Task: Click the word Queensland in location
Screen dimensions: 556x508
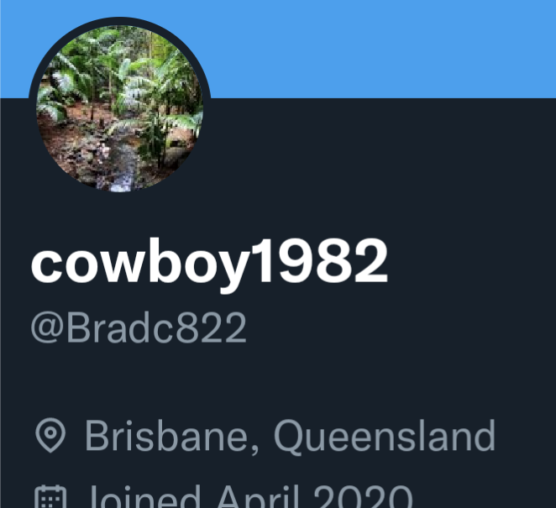Action: [x=385, y=436]
